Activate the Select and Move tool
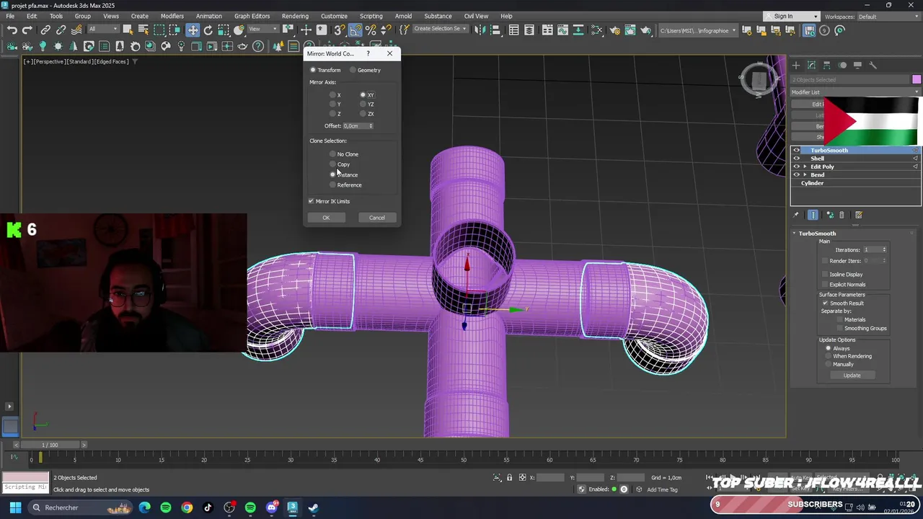Viewport: 923px width, 519px height. click(x=193, y=30)
